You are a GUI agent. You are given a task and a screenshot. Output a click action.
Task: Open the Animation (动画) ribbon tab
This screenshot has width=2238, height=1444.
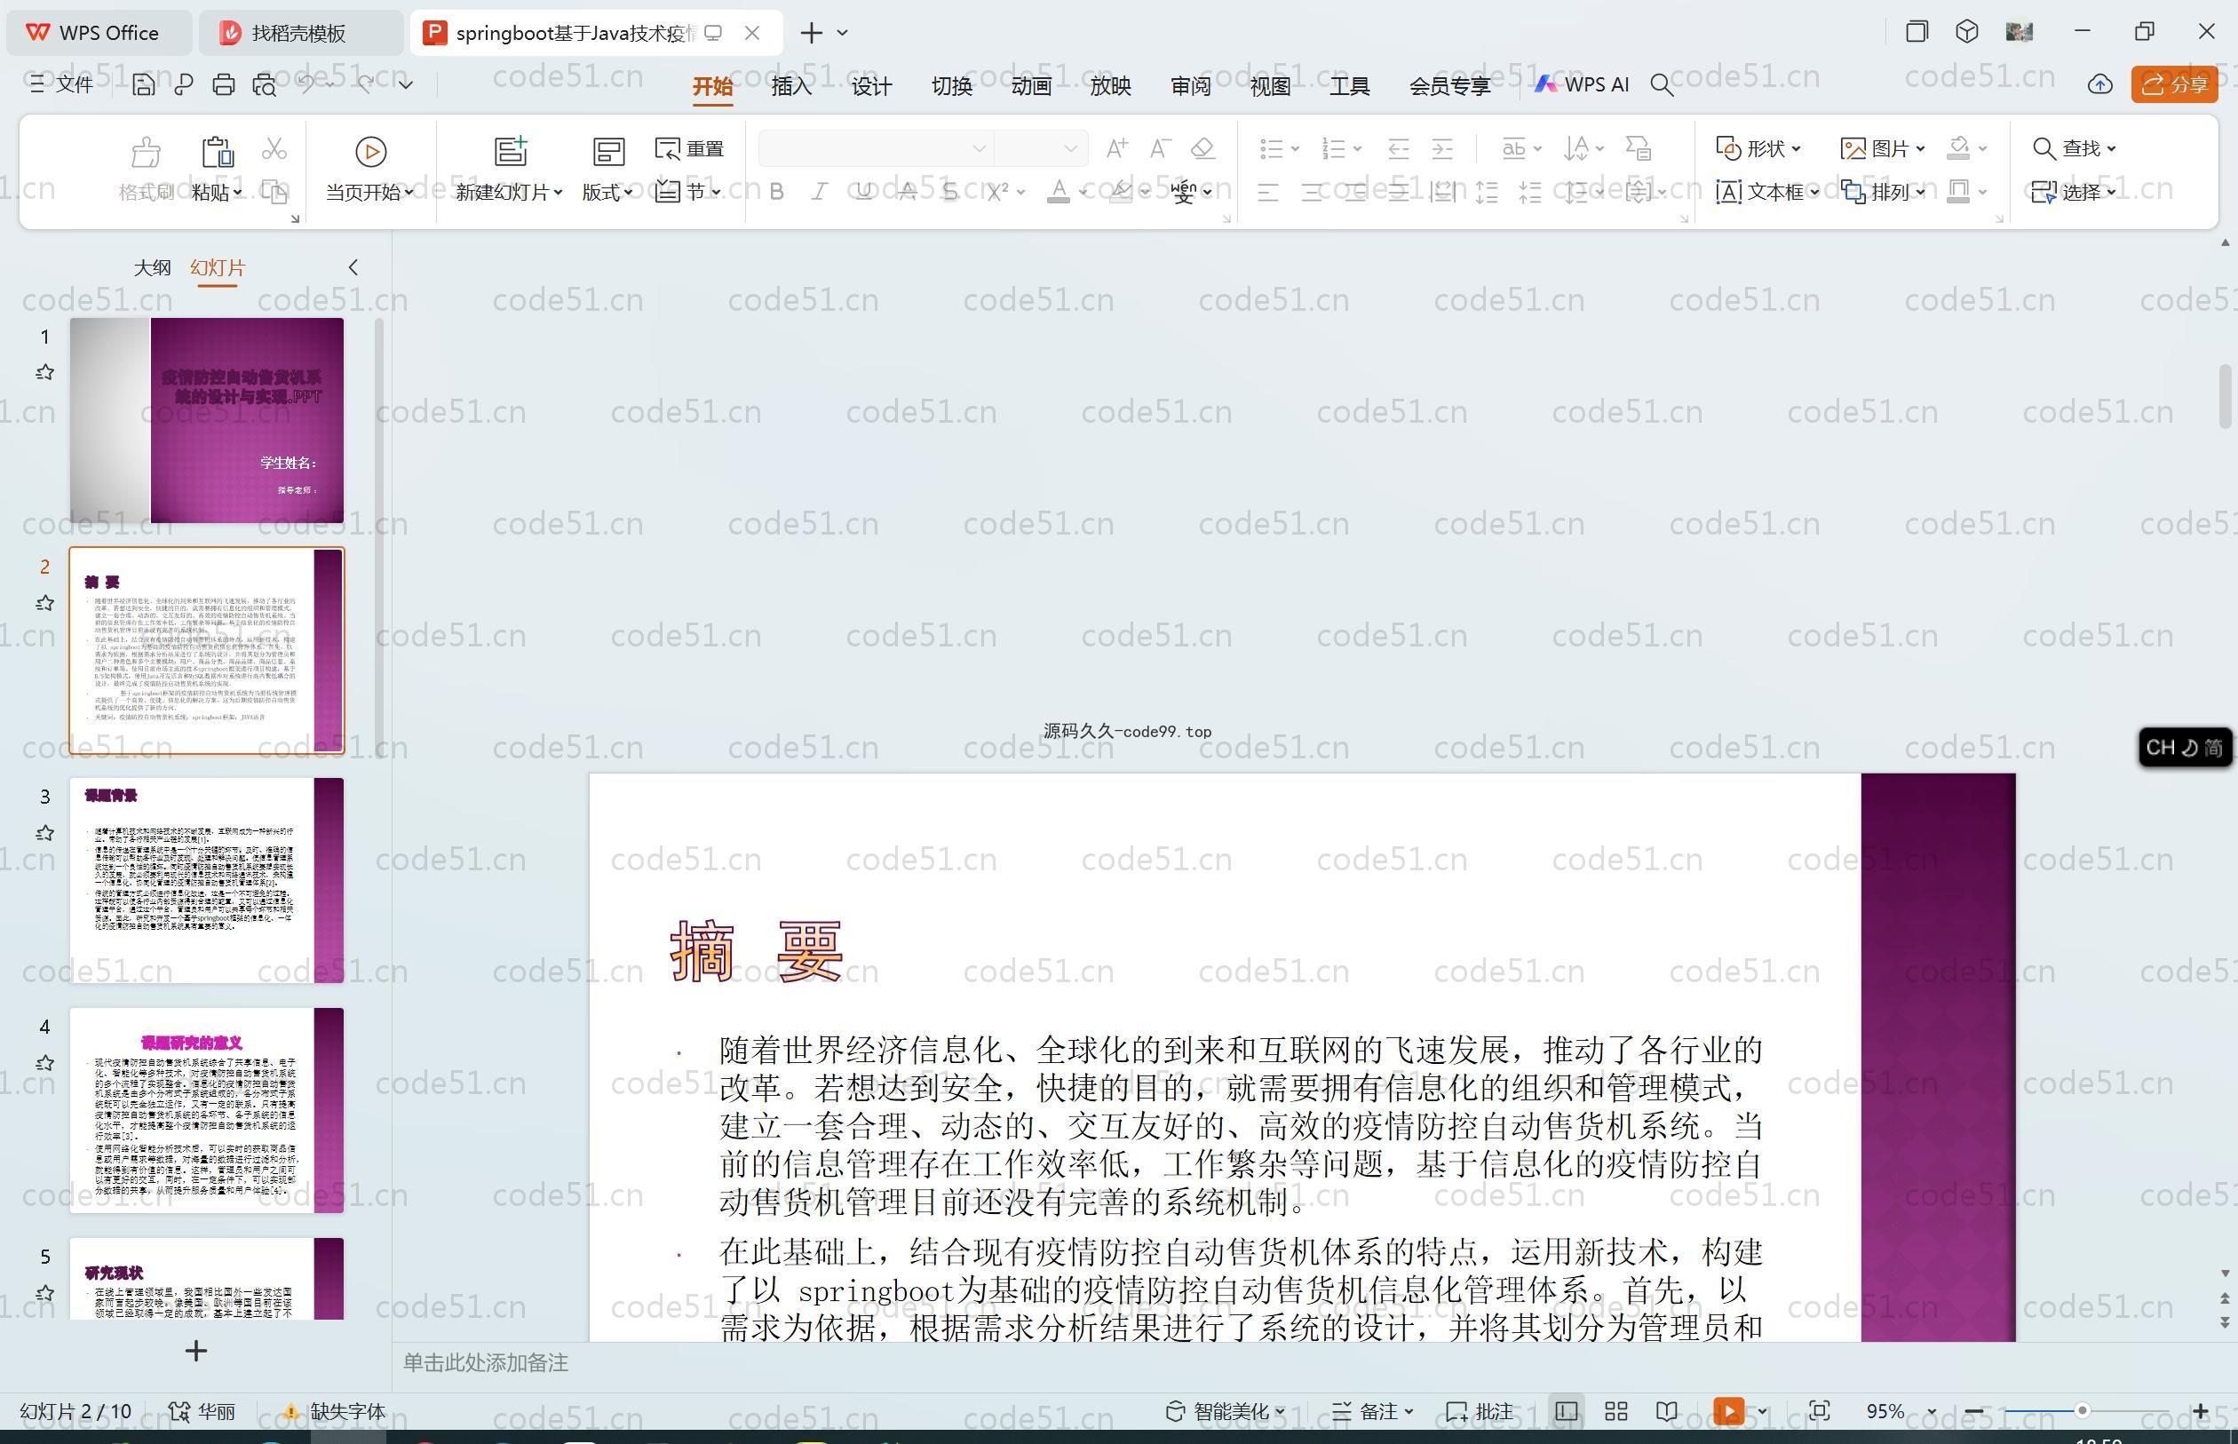(1030, 85)
